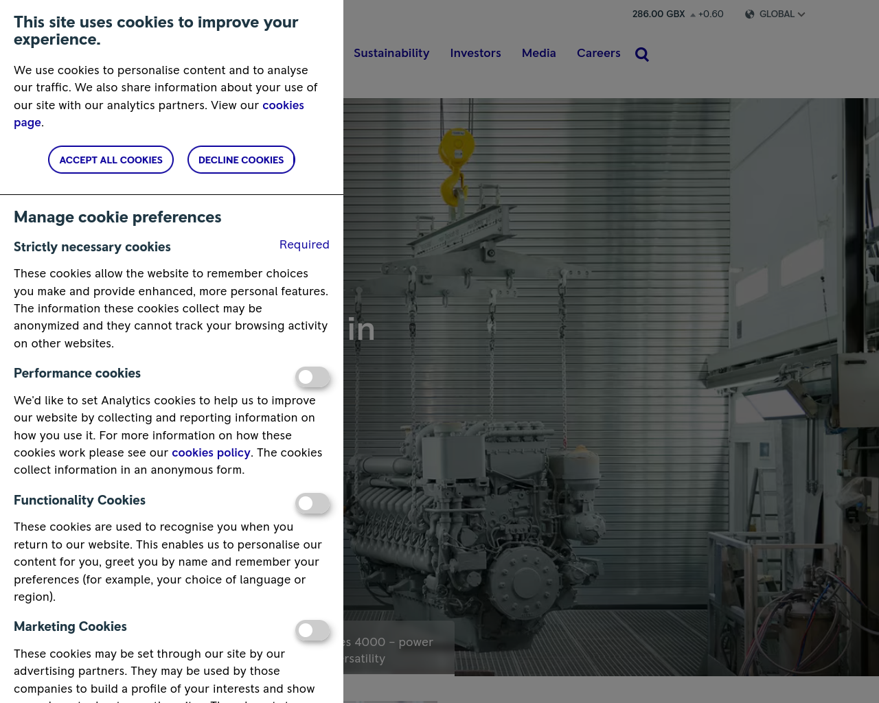Viewport: 879px width, 703px height.
Task: Click the Required label
Action: pos(304,244)
